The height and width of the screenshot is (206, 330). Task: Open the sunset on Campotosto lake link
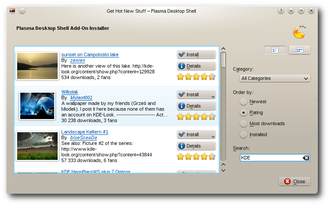click(90, 55)
